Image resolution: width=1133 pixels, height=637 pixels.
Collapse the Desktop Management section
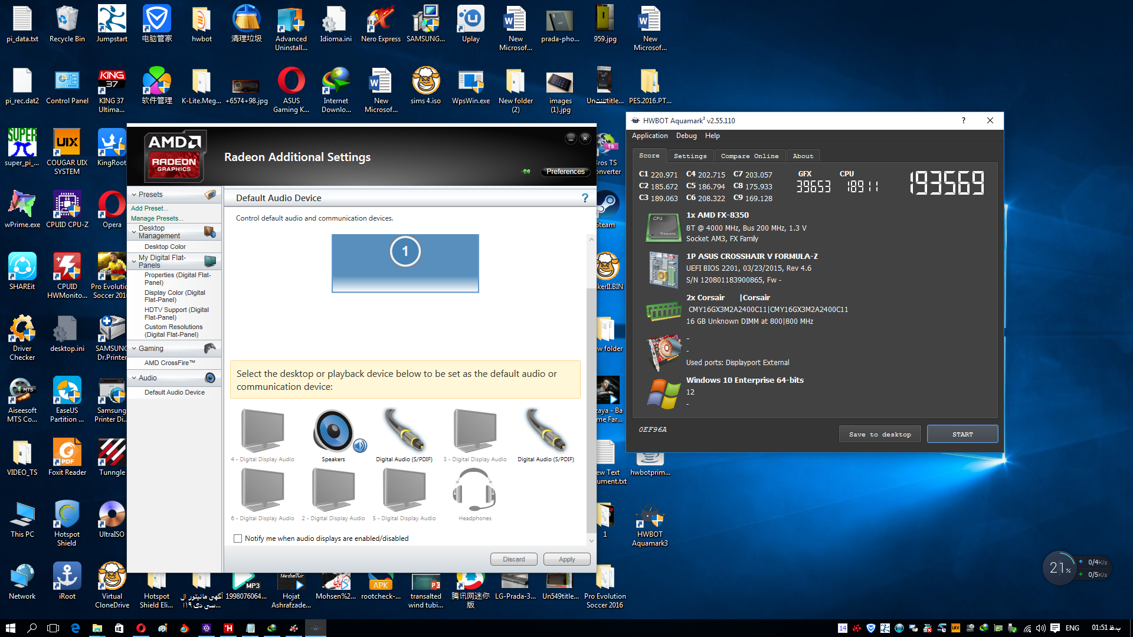(x=134, y=232)
